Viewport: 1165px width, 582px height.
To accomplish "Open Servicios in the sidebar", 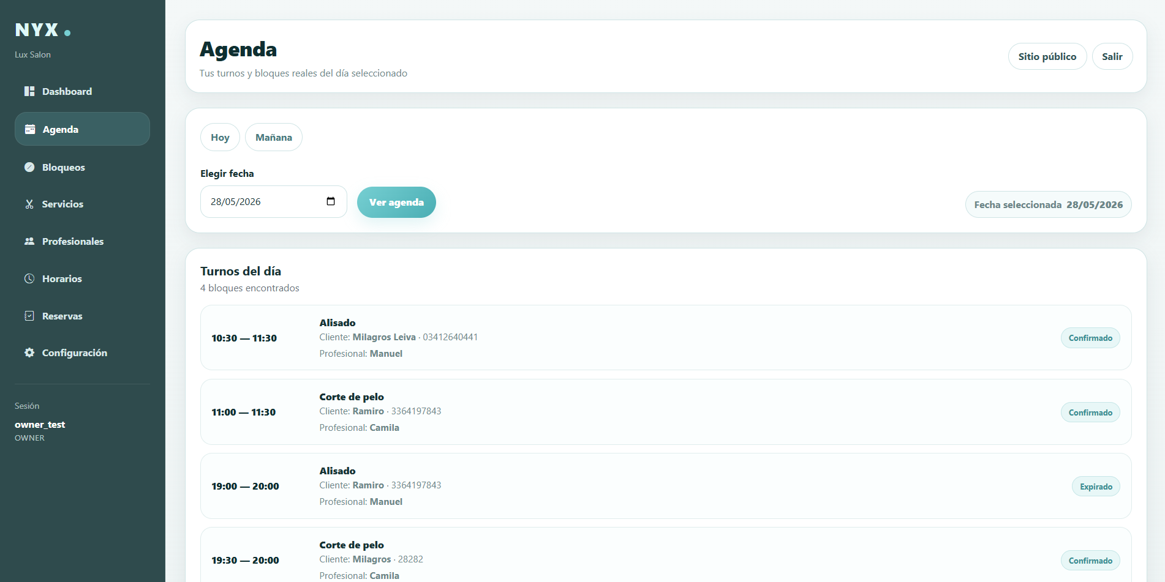I will pos(82,204).
